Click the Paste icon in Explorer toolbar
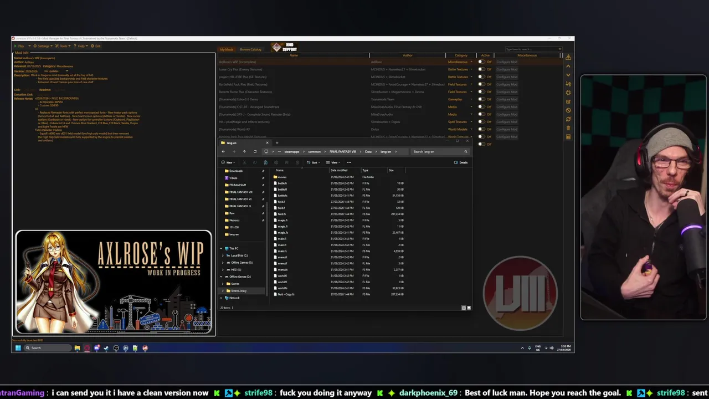Viewport: 709px width, 399px height. click(x=265, y=162)
